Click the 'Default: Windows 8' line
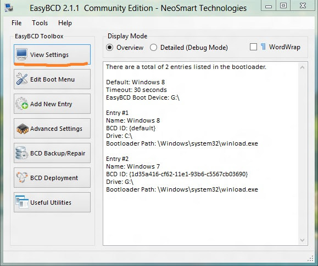 click(x=135, y=82)
